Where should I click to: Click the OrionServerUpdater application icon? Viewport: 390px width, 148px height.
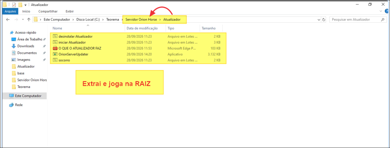(55, 54)
